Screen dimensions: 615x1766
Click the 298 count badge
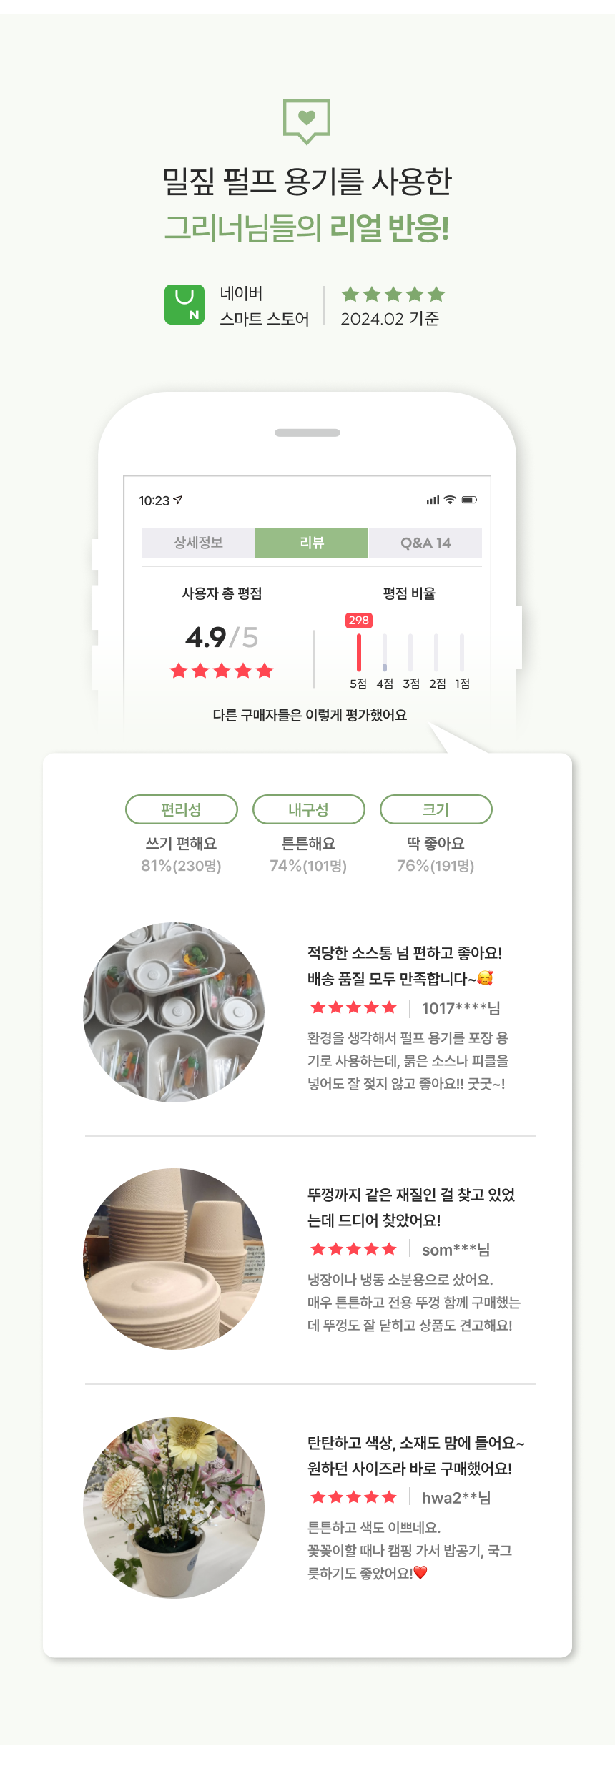click(x=359, y=621)
